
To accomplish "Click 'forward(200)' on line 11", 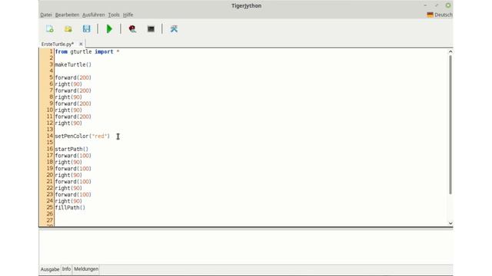I will (73, 117).
